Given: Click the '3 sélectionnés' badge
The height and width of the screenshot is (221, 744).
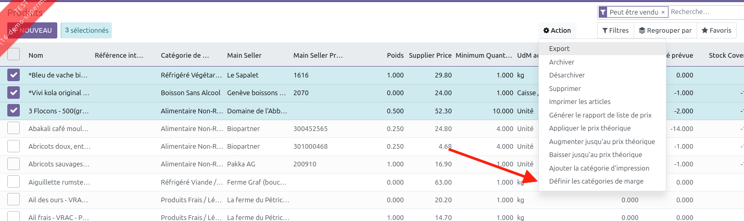Looking at the screenshot, I should pyautogui.click(x=86, y=31).
